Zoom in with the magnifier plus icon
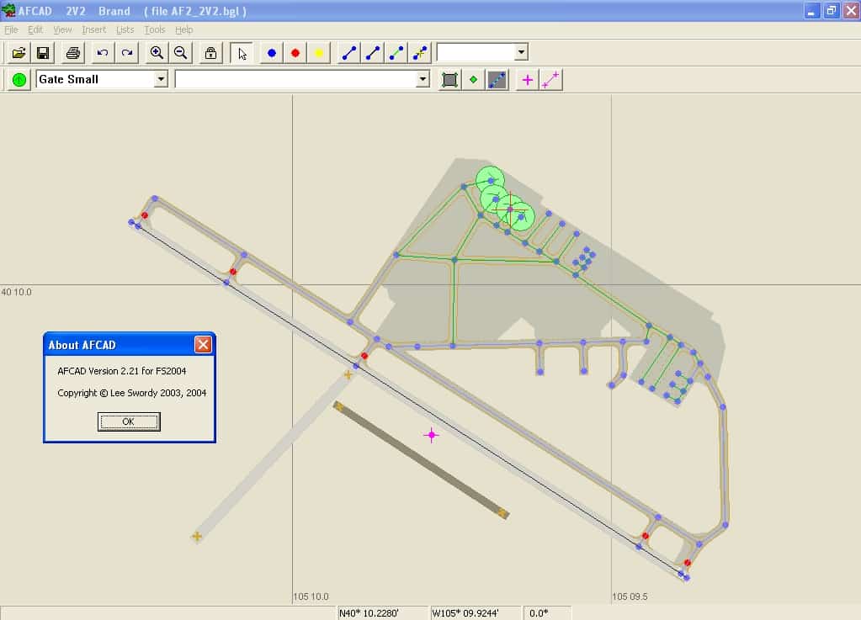 [x=157, y=53]
